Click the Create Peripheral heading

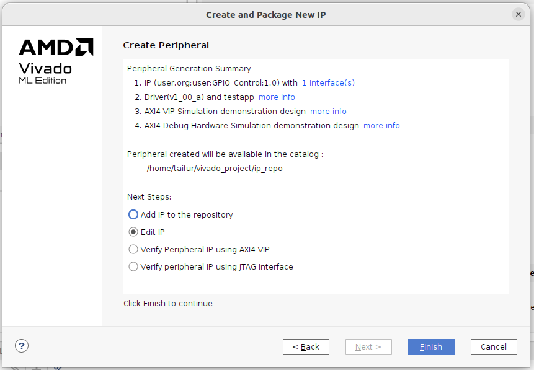(166, 45)
